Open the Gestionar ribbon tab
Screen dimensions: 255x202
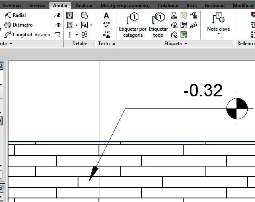pos(215,6)
